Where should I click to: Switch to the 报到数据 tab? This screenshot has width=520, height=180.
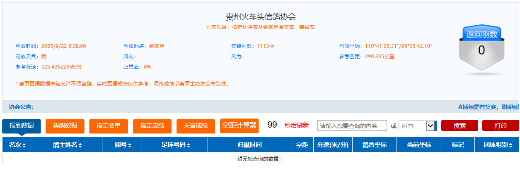22,126
